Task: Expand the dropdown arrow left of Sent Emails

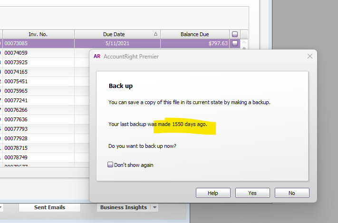Action: [1, 207]
